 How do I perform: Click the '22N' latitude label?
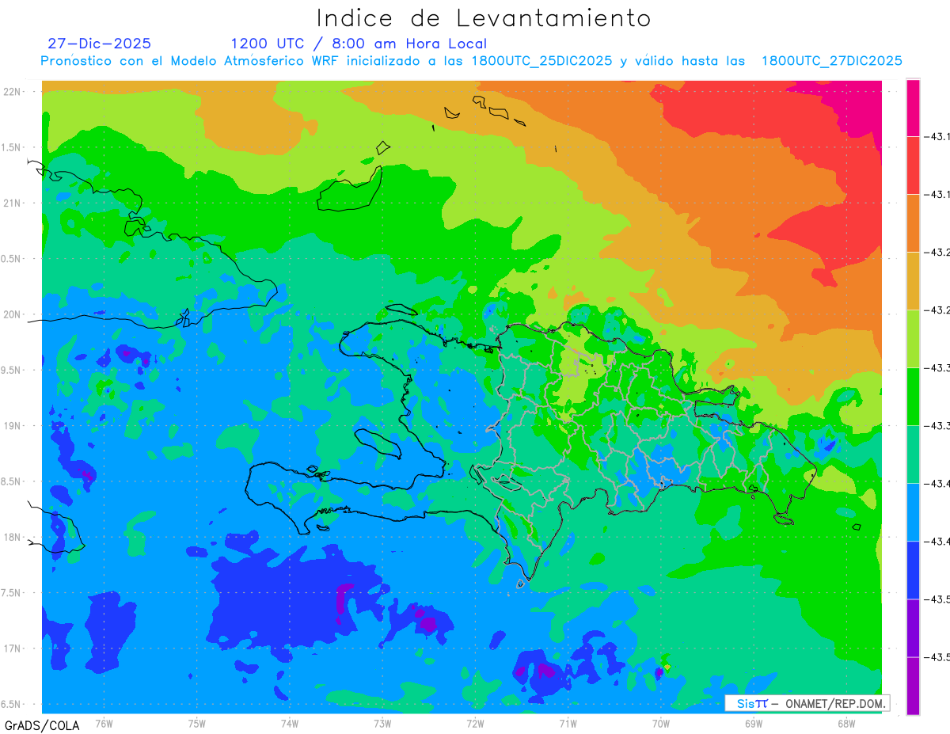pyautogui.click(x=13, y=92)
